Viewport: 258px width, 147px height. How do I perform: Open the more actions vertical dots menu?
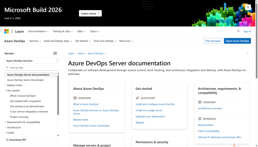248,53
